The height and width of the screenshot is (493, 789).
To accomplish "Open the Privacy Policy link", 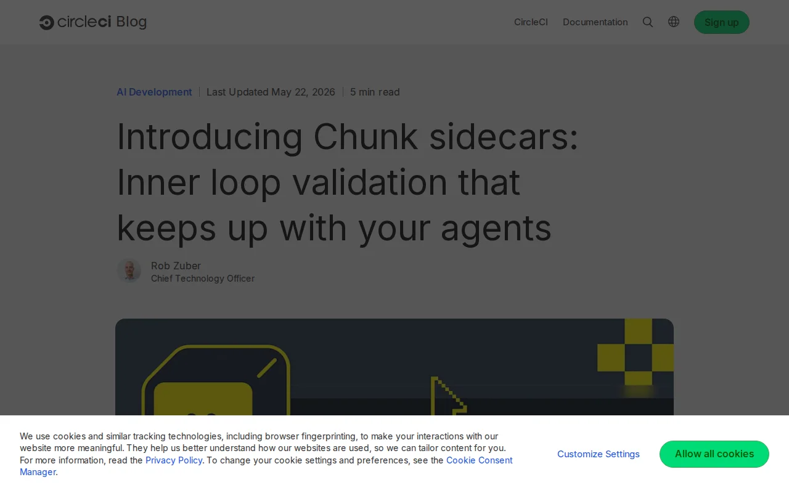I will click(174, 460).
